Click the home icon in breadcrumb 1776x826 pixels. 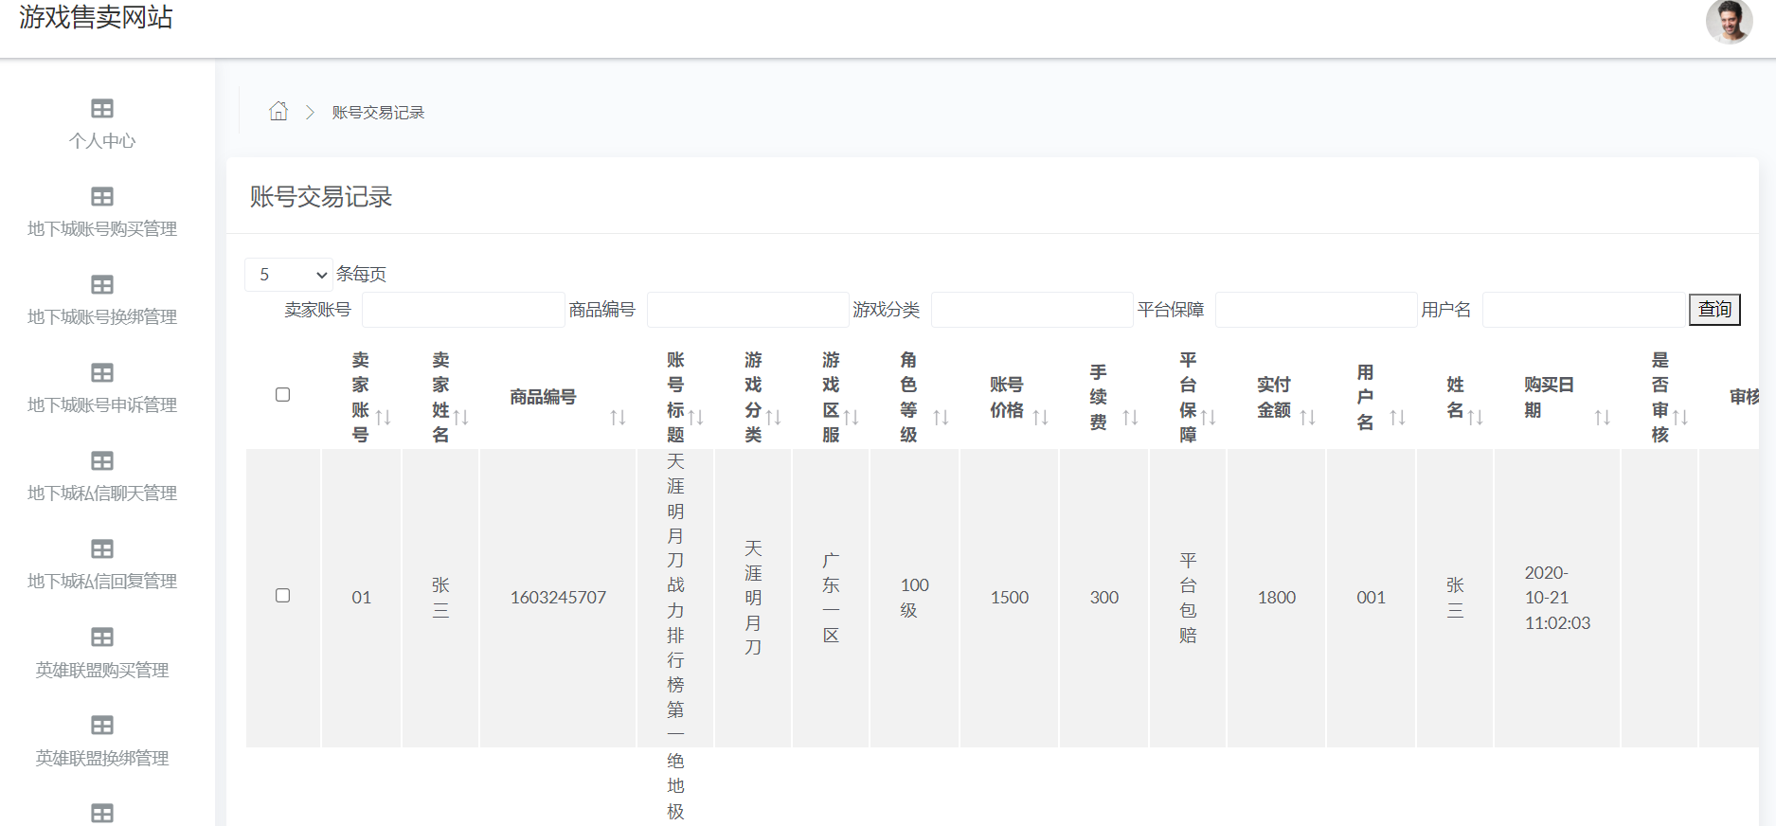pos(278,112)
